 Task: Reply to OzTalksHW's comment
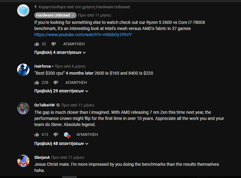point(87,135)
